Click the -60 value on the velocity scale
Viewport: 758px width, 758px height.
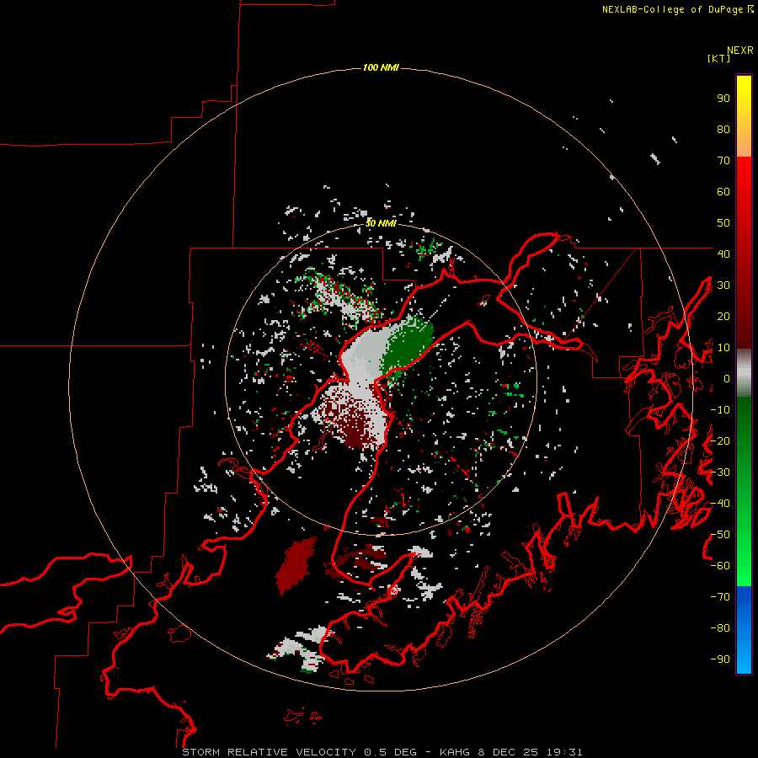[x=720, y=566]
